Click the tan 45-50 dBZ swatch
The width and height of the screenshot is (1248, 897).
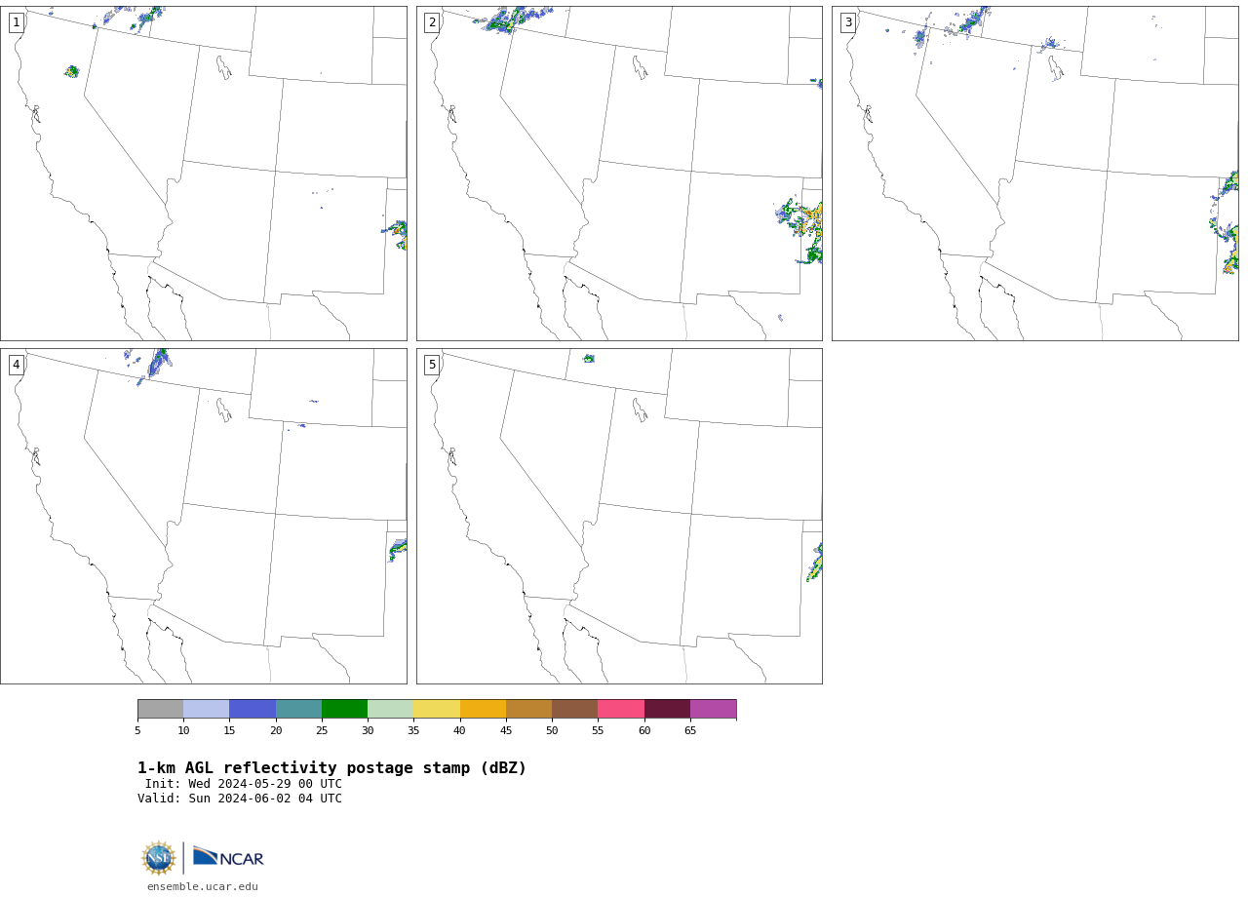coord(529,709)
